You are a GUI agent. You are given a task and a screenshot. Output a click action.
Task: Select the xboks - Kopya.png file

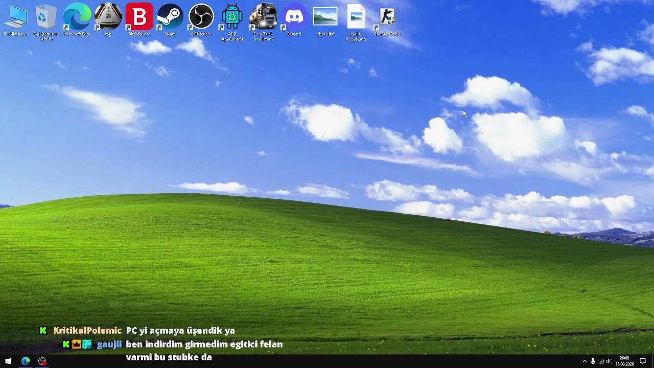click(x=356, y=22)
